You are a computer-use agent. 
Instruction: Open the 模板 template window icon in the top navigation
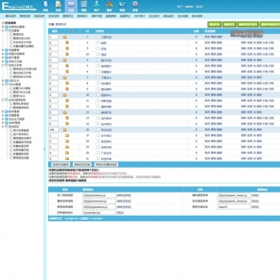pyautogui.click(x=84, y=5)
